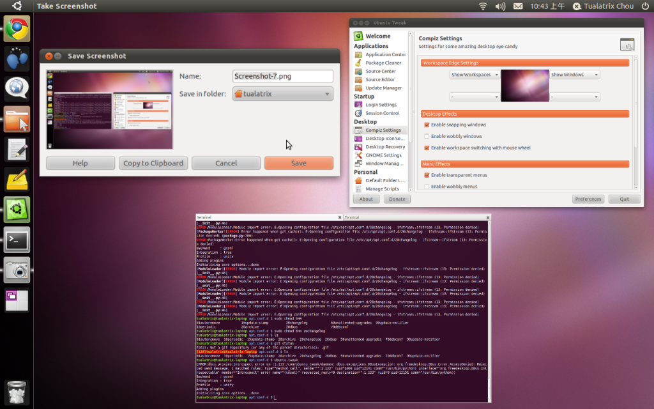Click the Donate button in Ubuntu Tweak
This screenshot has width=654, height=409.
(x=397, y=199)
